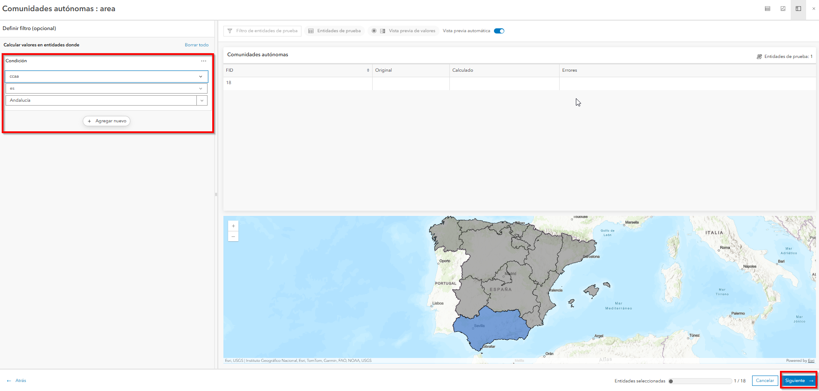Switch to table-only view icon

[768, 9]
